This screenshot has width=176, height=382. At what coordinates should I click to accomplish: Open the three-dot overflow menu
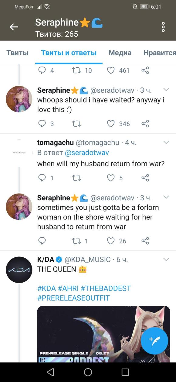coord(163,27)
